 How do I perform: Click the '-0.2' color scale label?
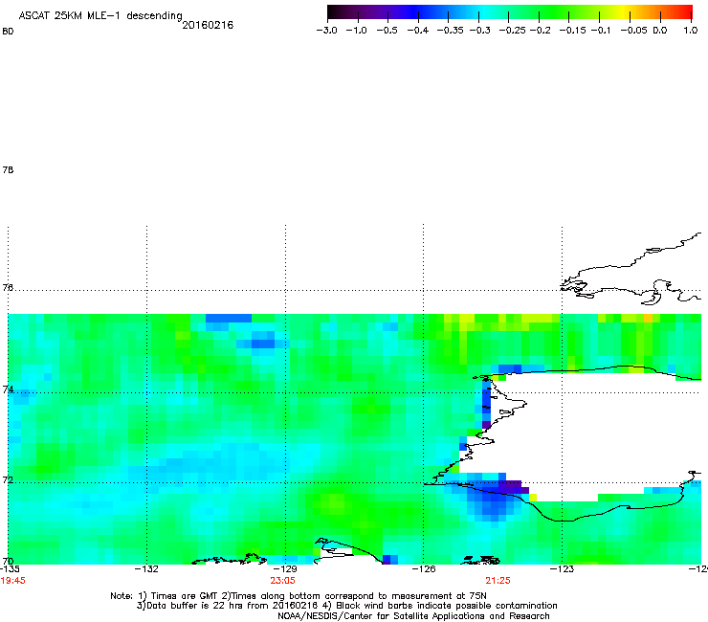coord(540,31)
